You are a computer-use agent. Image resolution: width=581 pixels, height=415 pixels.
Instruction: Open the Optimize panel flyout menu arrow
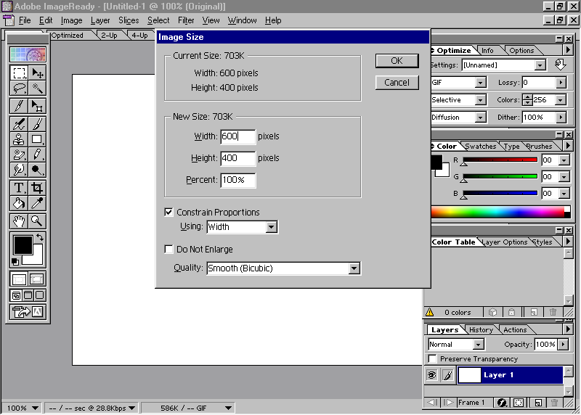tap(568, 50)
